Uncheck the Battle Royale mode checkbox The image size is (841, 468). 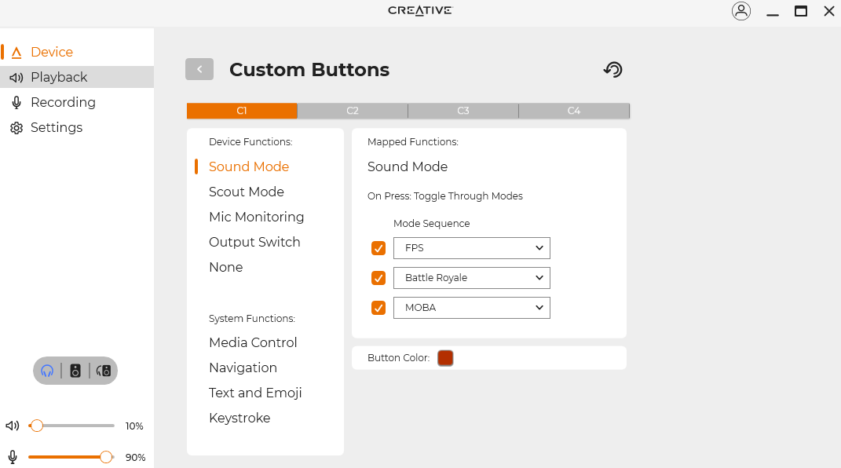coord(378,278)
